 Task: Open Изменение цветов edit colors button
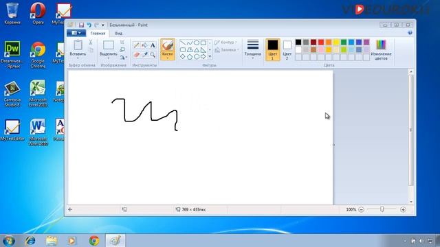tap(381, 50)
